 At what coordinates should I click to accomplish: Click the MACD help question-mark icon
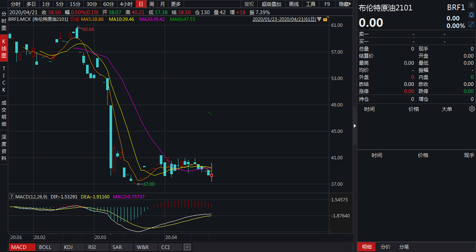pyautogui.click(x=11, y=197)
